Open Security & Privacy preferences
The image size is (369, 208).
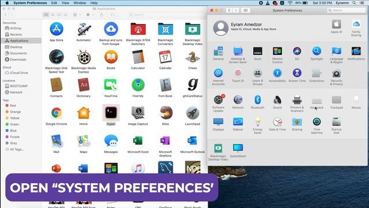pyautogui.click(x=336, y=77)
